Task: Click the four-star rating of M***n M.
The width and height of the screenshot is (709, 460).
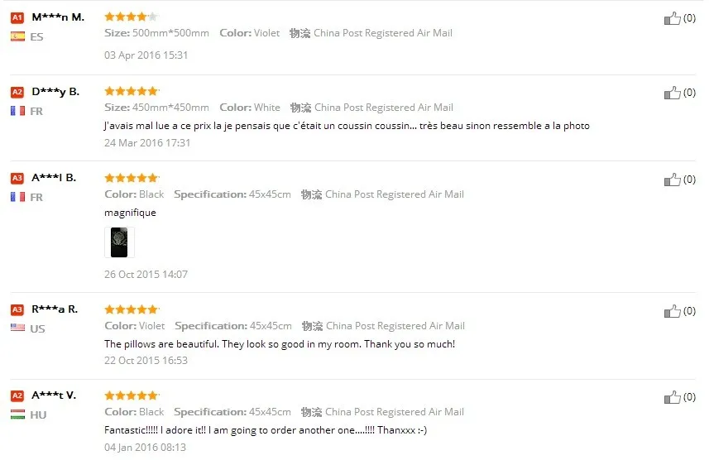Action: point(132,17)
